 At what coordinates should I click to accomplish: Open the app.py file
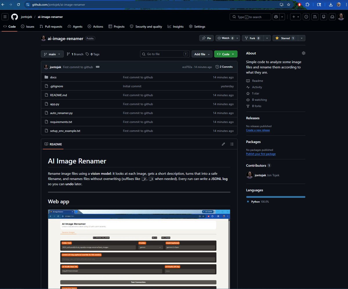(x=55, y=104)
